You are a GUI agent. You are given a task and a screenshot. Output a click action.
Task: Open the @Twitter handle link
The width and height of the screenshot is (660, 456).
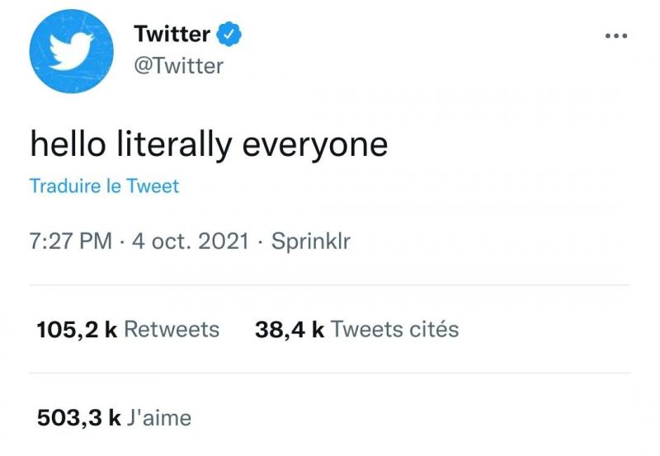(178, 66)
